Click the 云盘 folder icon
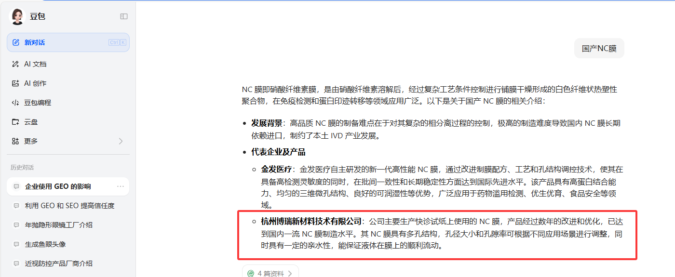This screenshot has height=277, width=675. pos(15,122)
